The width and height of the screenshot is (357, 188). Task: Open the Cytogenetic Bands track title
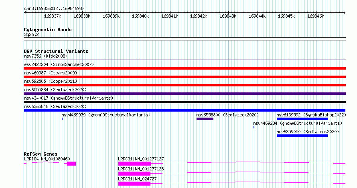[48, 30]
